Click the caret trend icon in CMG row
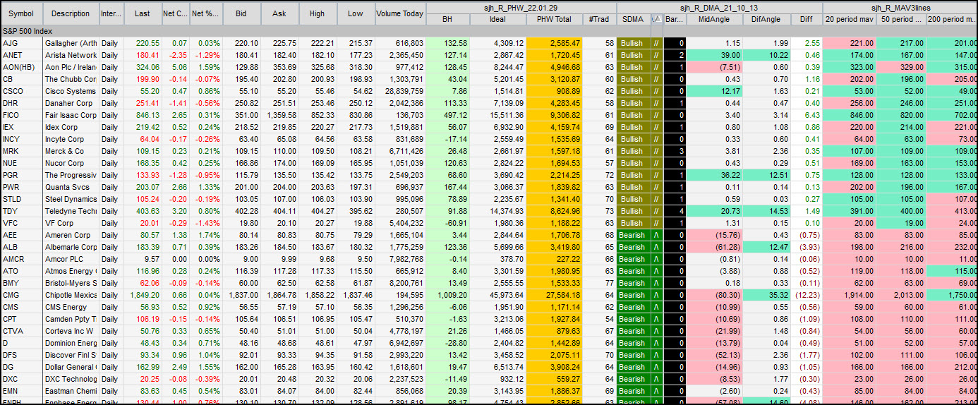 point(656,295)
